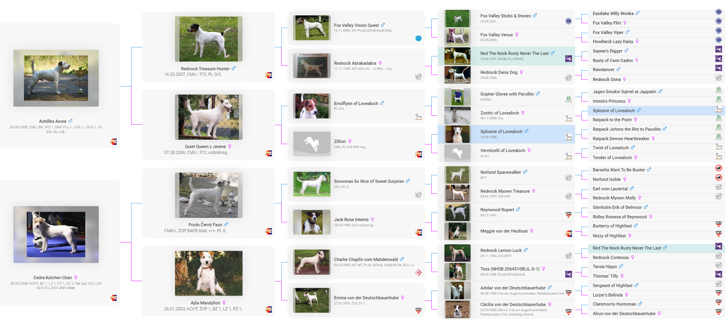Select the Alrun von der Deutschbauerhube entry
This screenshot has height=321, width=728.
[624, 313]
